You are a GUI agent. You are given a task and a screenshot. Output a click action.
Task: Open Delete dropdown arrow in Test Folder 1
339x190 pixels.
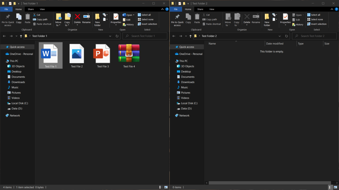[x=77, y=25]
